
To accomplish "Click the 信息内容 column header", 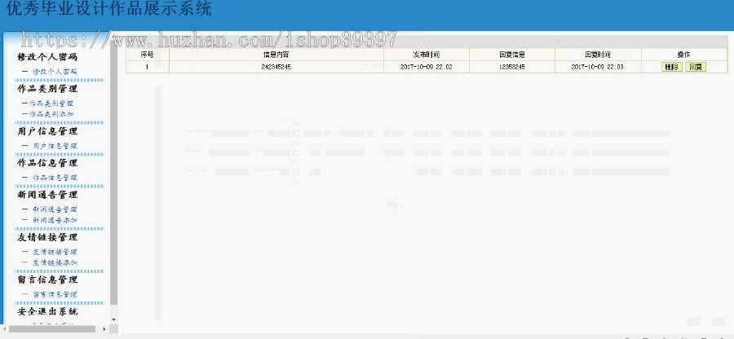I will (276, 55).
